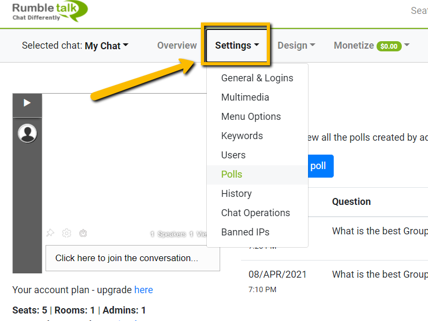Select General & Logins menu item

[257, 78]
